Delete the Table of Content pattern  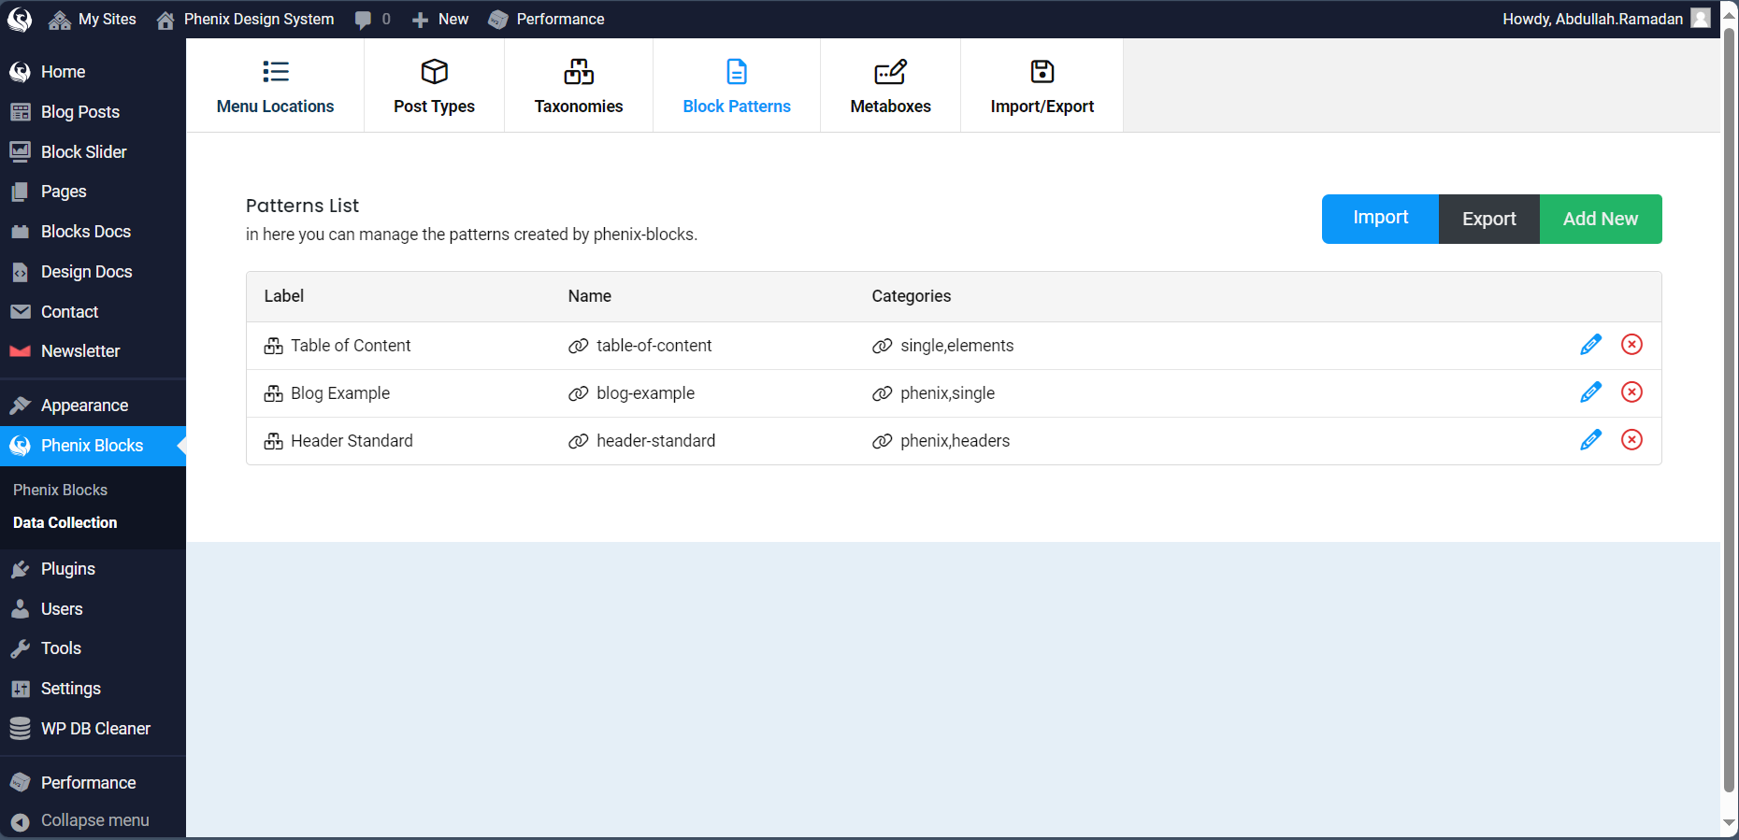1631,345
